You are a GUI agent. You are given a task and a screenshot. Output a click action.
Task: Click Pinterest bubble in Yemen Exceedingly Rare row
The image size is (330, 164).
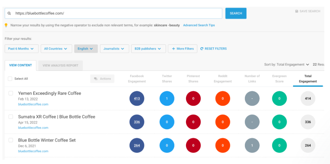pos(193,98)
